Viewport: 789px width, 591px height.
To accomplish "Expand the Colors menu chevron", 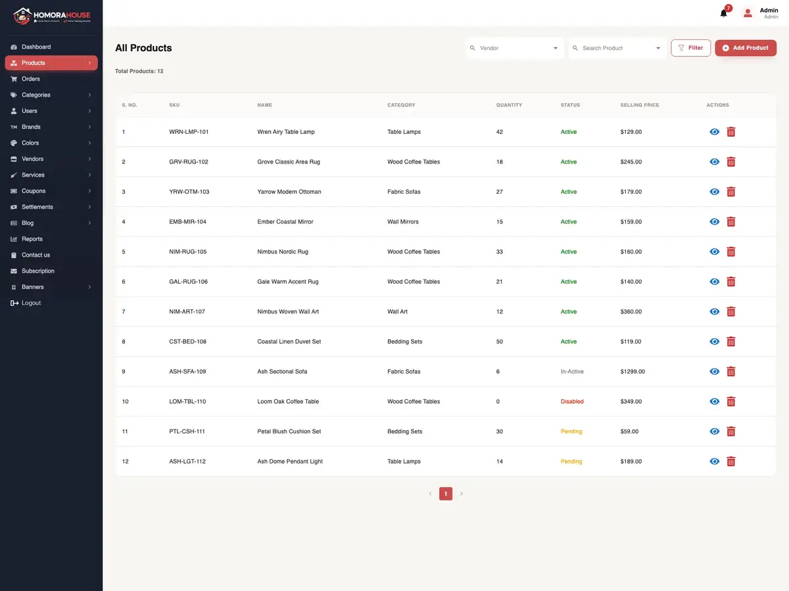I will pos(89,143).
